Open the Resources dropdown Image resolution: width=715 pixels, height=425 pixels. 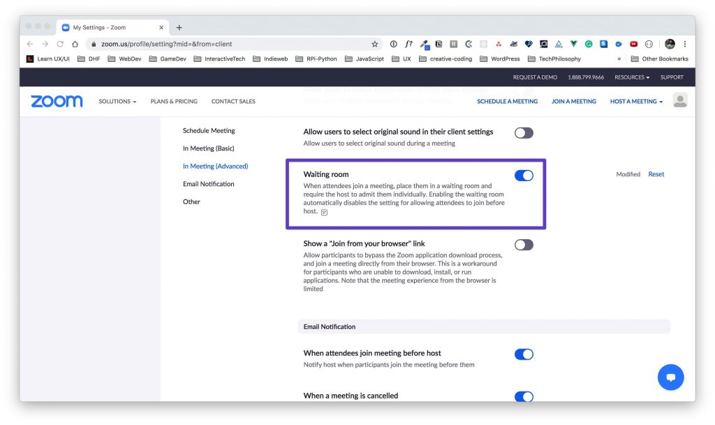click(x=631, y=77)
